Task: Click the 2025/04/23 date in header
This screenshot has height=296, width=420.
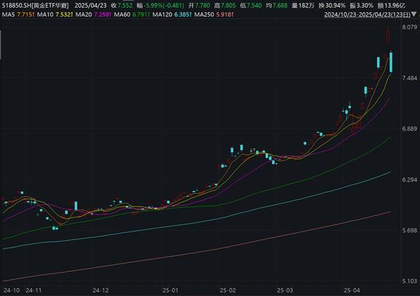Action: (x=90, y=6)
